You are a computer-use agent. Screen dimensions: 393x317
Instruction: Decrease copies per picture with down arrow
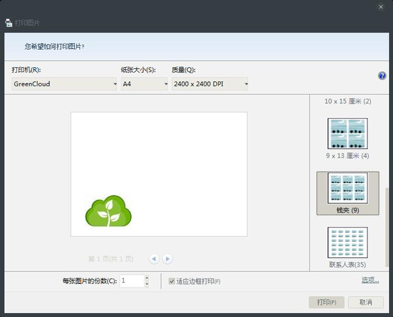tap(147, 284)
